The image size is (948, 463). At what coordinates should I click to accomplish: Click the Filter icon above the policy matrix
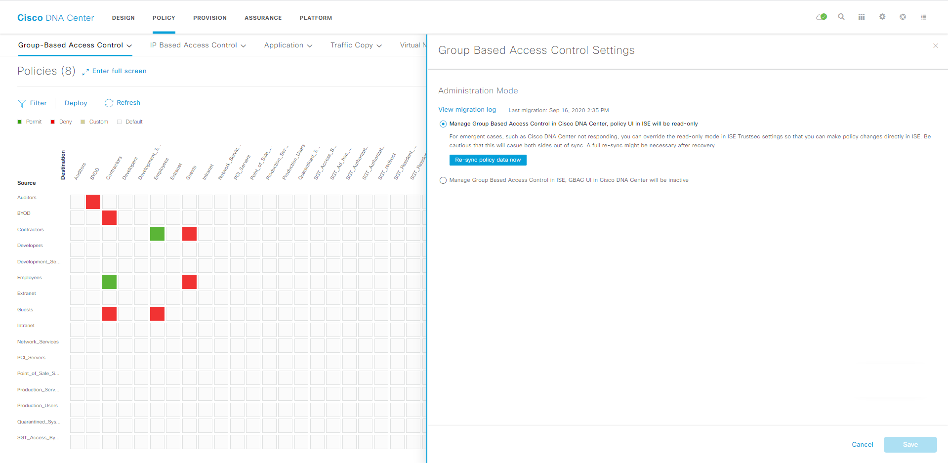pos(22,103)
